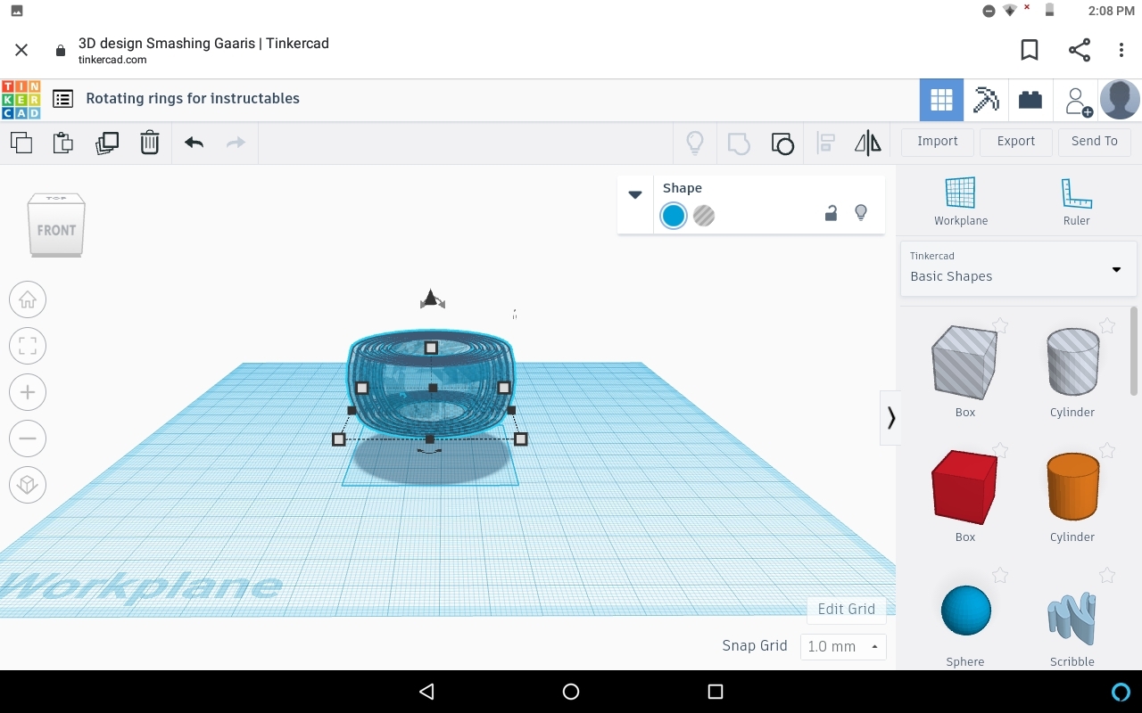Pick the Scribble shape

pos(1072,618)
